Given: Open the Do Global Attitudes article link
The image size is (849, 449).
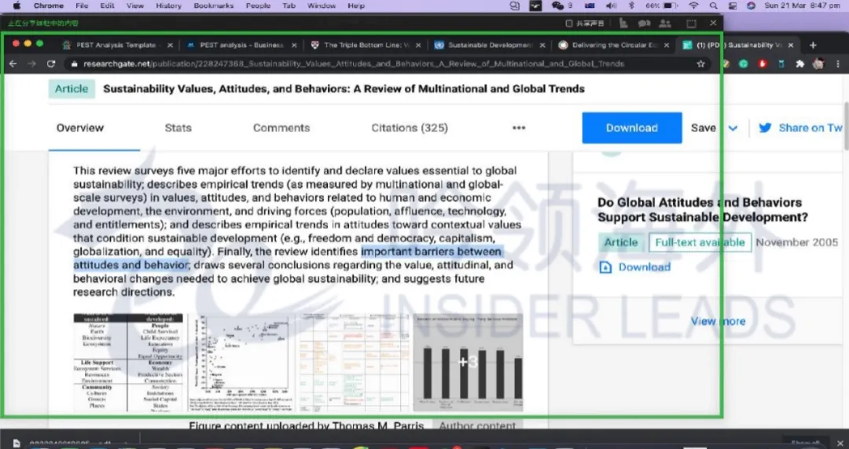Looking at the screenshot, I should coord(699,209).
